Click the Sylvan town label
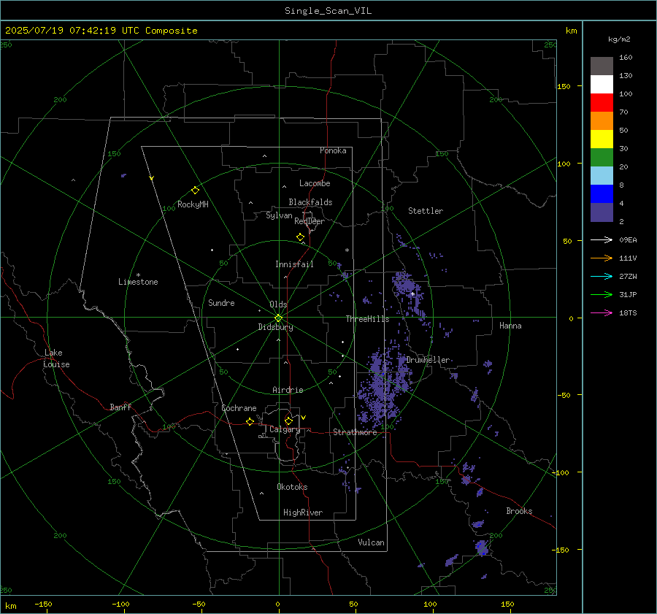This screenshot has height=614, width=657. tap(279, 215)
